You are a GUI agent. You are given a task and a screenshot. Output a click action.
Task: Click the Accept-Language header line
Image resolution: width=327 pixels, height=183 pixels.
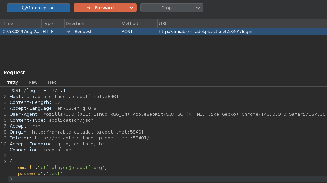(53, 108)
